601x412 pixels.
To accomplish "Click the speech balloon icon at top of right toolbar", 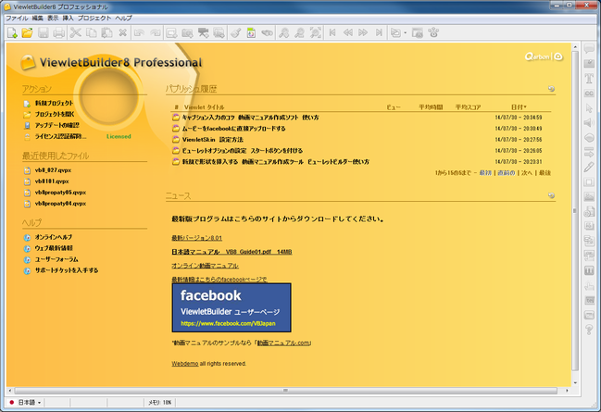I will coord(589,49).
